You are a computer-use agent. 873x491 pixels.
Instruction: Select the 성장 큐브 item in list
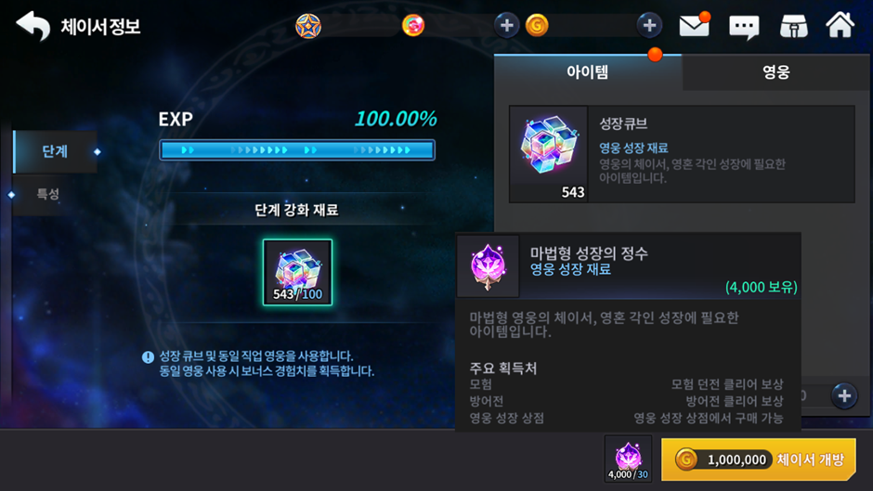click(682, 154)
